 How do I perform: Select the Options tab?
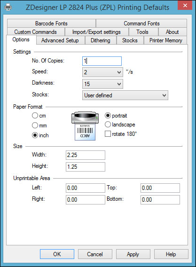tap(21, 39)
